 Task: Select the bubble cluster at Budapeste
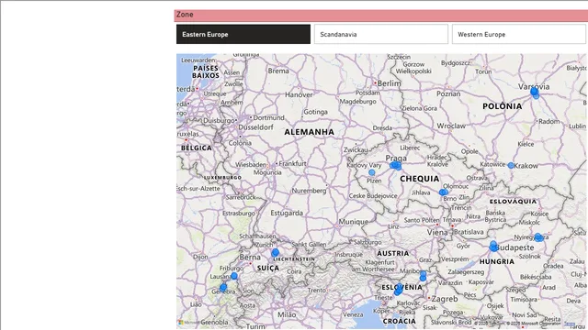coord(493,247)
